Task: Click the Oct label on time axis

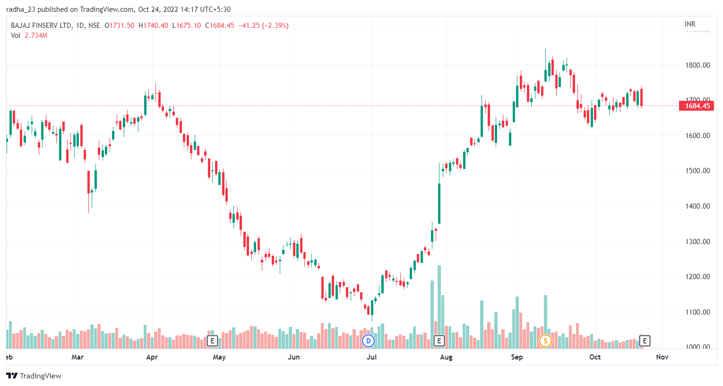Action: pos(595,357)
